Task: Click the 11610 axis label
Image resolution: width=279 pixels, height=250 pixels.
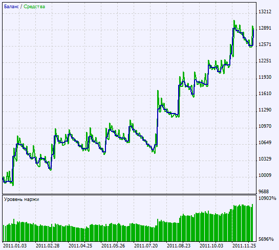Action: [x=265, y=94]
